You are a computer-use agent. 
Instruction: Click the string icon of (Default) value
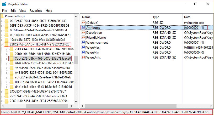pos(83,22)
